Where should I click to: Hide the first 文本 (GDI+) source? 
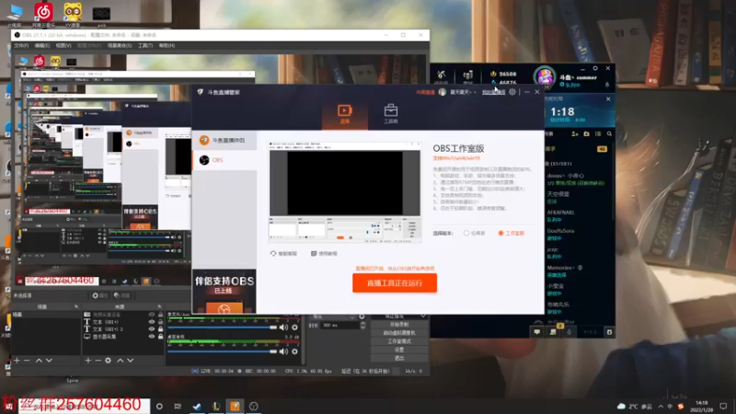[151, 322]
